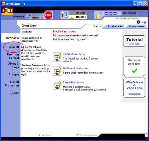Click the E-mail Protection monitor icon
149x141 pixels.
pyautogui.click(x=58, y=85)
